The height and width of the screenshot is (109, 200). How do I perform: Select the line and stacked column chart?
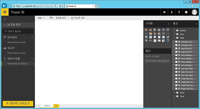coord(155,33)
